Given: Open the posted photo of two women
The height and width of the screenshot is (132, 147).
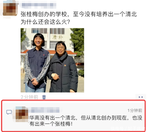Looking at the screenshot, I should click(52, 60).
